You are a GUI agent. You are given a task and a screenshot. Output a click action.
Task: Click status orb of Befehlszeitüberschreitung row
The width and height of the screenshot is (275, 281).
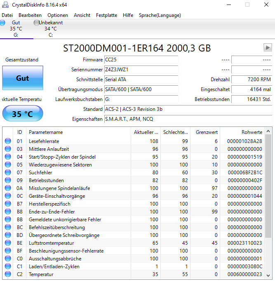point(8,227)
